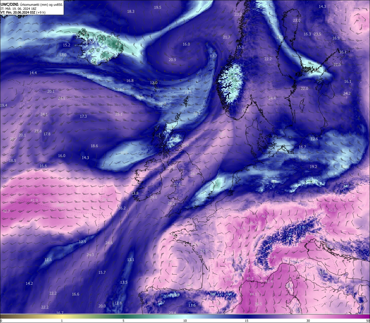Viewport: 370px width, 323px height.
Task: Click the 17.8 value label
Action: pos(47,134)
